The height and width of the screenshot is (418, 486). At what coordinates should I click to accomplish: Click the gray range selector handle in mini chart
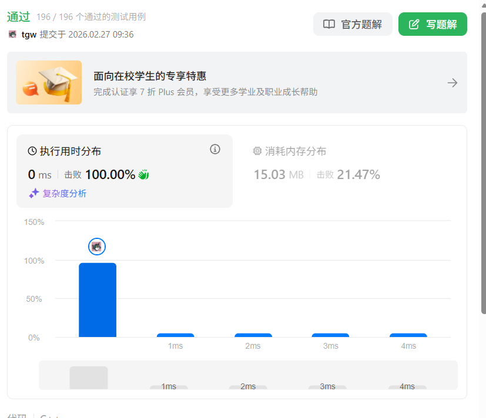[x=89, y=377]
